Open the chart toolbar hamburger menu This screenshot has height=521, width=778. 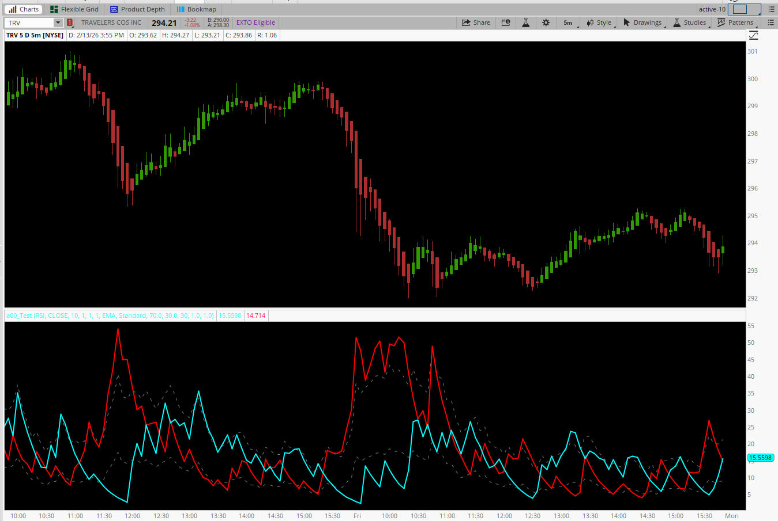click(771, 22)
